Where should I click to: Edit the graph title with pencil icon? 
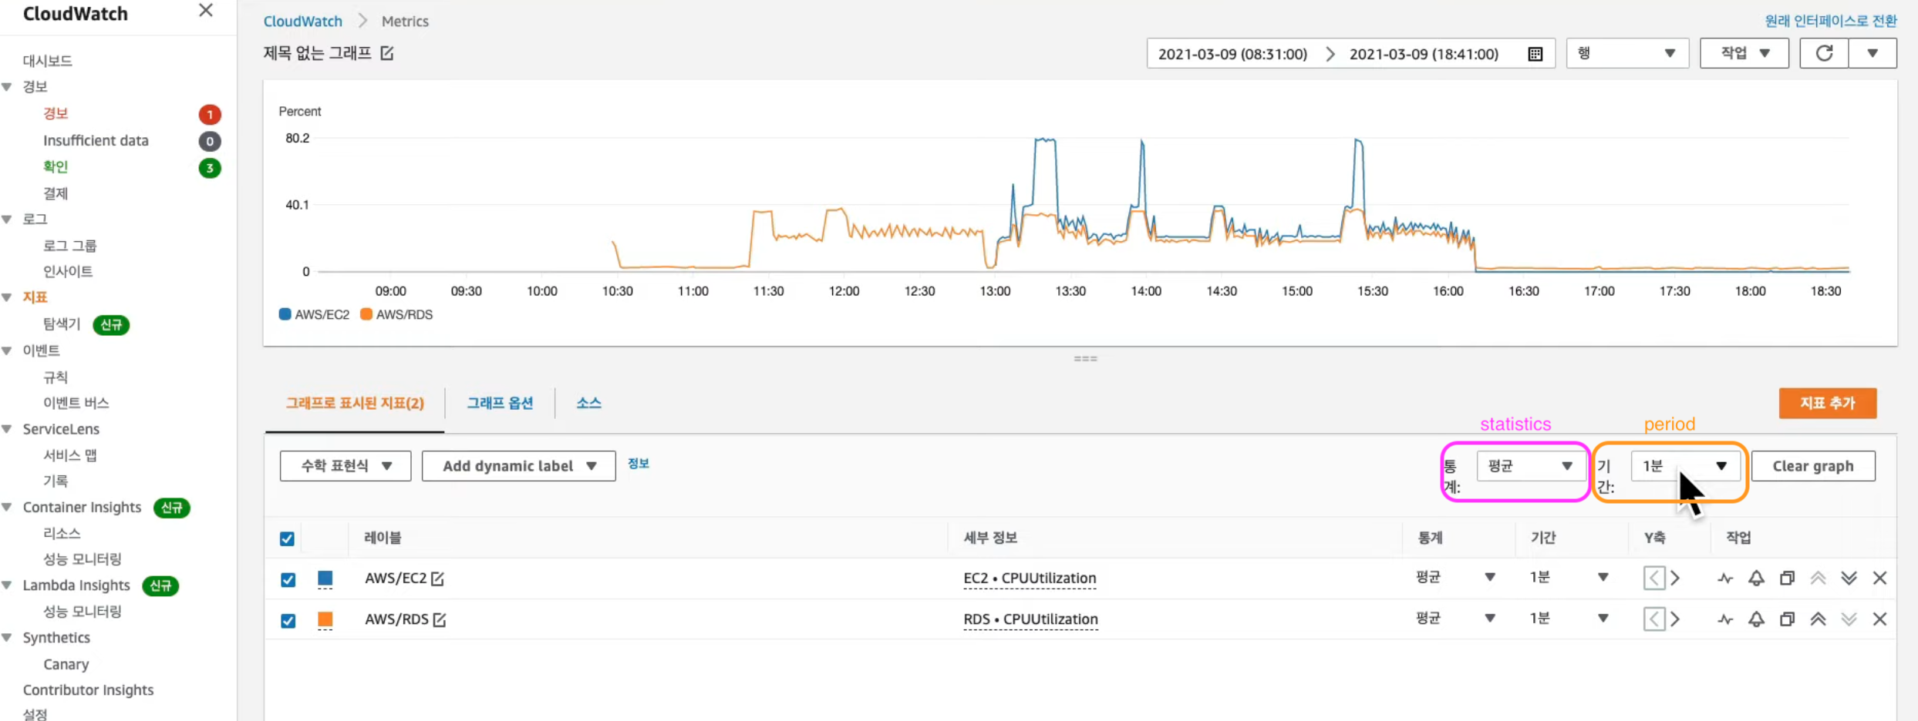pyautogui.click(x=387, y=53)
